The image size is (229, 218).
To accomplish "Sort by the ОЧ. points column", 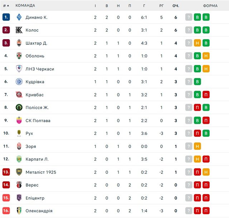I will [176, 6].
